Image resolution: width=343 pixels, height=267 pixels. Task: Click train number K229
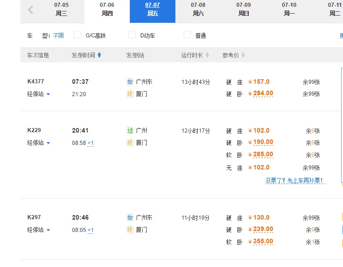click(x=34, y=130)
